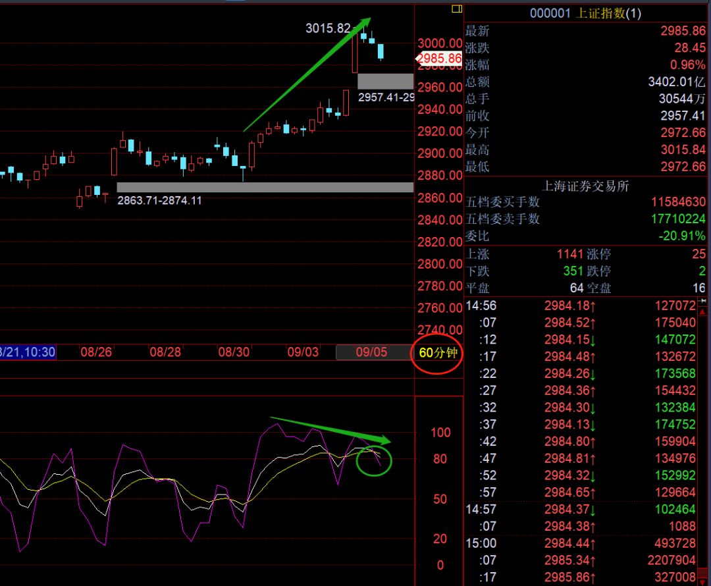Click the 平盘 count 64
Image resolution: width=711 pixels, height=586 pixels.
pyautogui.click(x=577, y=288)
